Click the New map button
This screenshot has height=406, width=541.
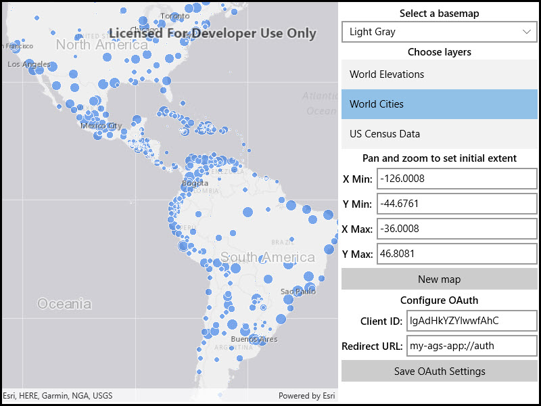click(439, 279)
